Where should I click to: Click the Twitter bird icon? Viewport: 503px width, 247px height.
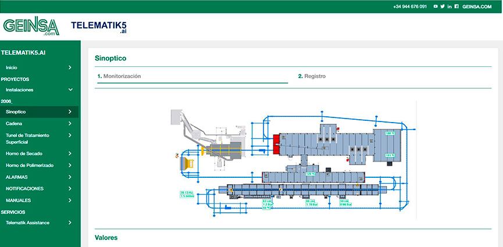443,6
